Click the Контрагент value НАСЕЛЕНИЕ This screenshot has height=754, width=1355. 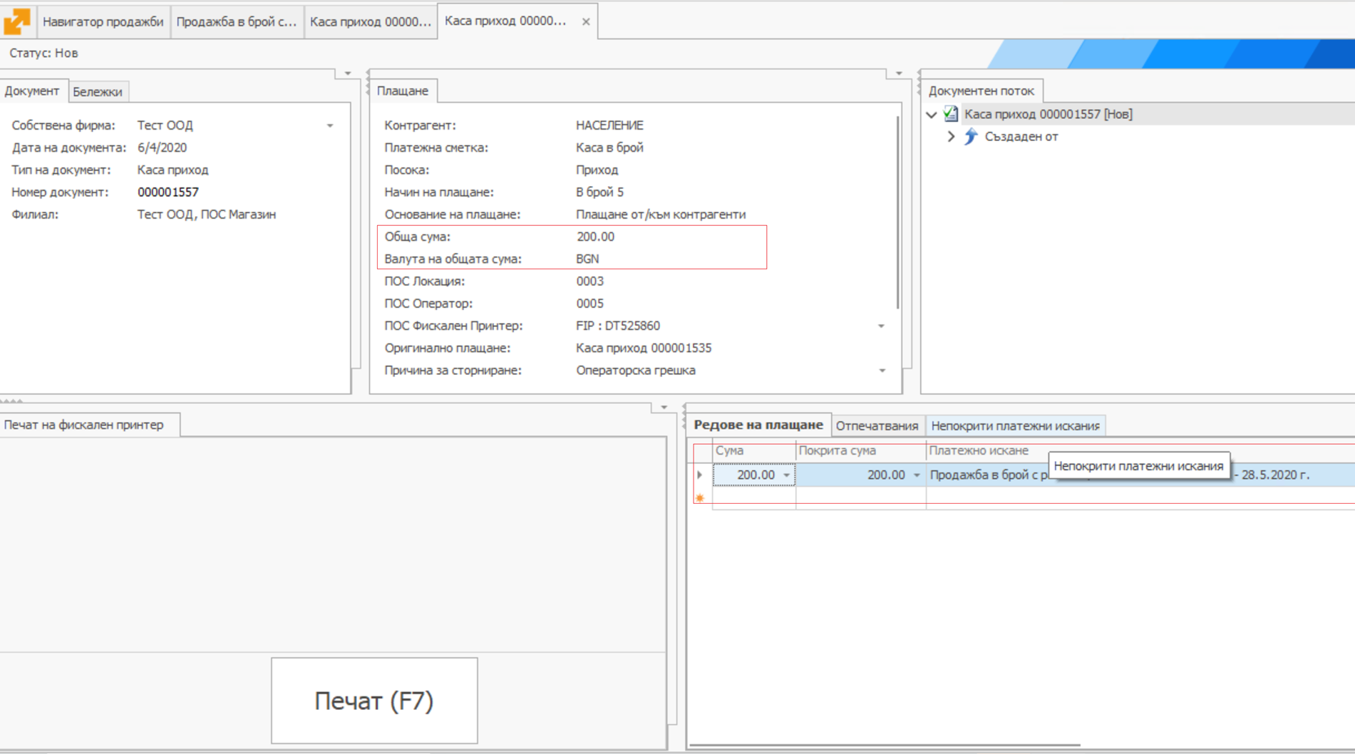609,125
